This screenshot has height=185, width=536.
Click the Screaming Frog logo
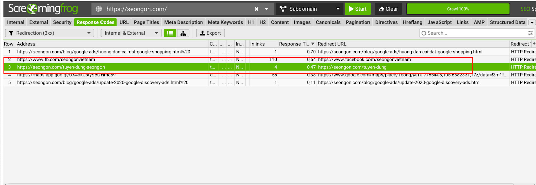tap(43, 9)
